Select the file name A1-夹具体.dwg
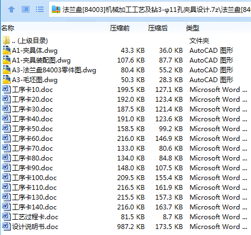The image size is (251, 235). (35, 51)
